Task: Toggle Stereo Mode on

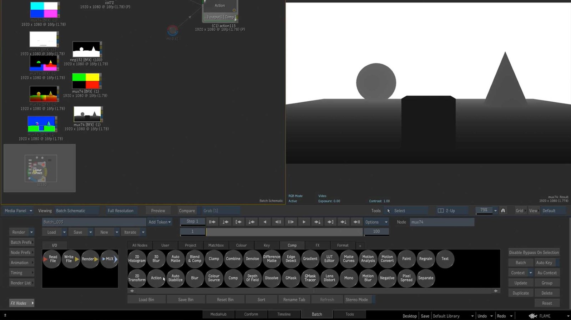Action: click(357, 300)
